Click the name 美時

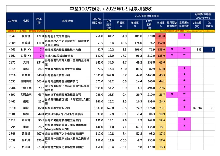(26, 127)
